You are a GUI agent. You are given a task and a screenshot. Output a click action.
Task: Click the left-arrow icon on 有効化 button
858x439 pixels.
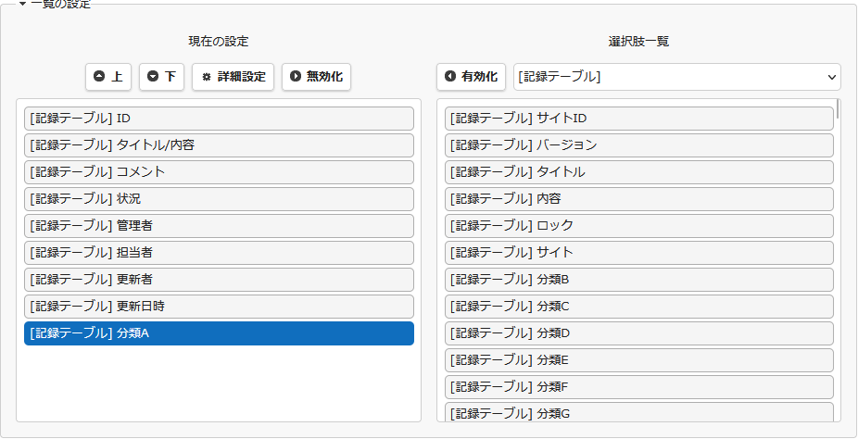point(450,77)
